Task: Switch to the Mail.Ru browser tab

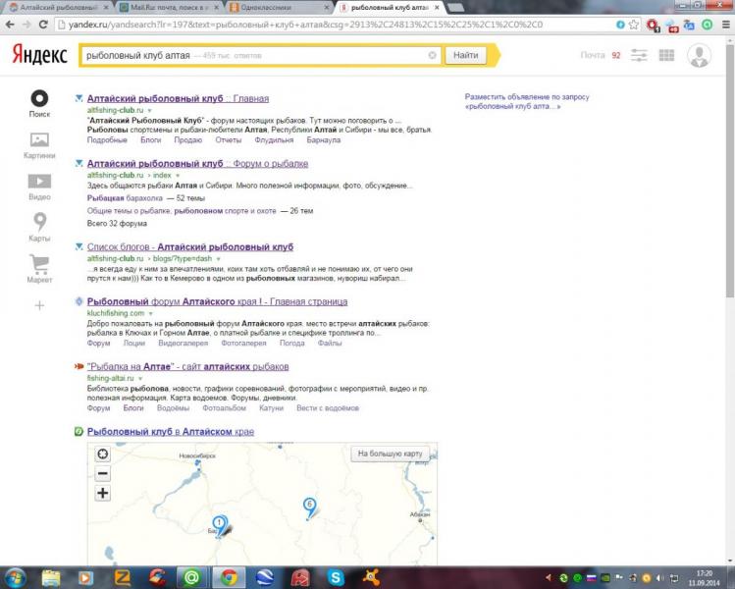Action: point(170,8)
